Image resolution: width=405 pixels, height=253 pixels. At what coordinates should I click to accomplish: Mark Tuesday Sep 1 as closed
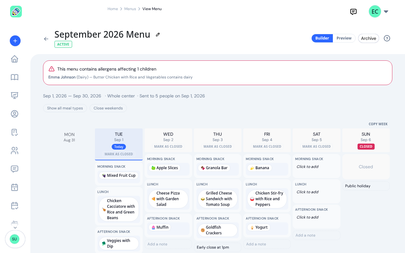coord(119,154)
